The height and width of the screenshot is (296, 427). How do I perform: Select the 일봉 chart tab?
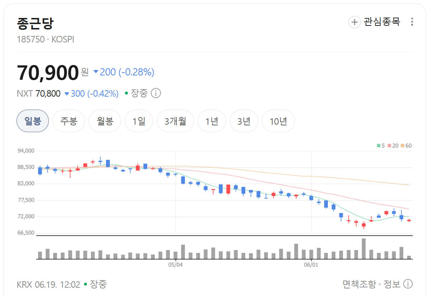(x=33, y=121)
